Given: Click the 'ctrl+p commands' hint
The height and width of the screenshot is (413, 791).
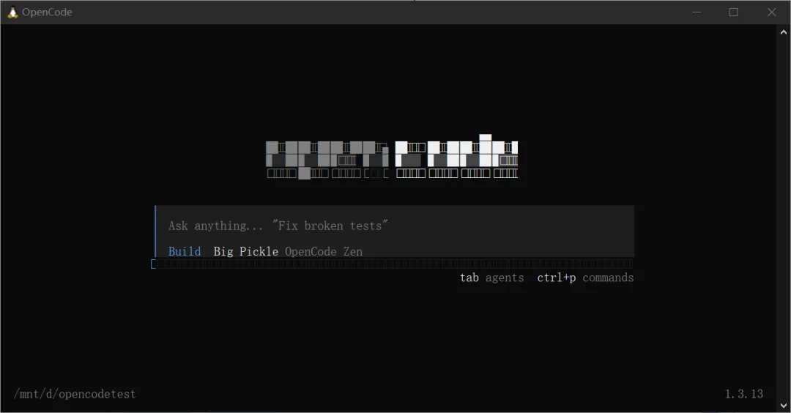Looking at the screenshot, I should [x=585, y=278].
